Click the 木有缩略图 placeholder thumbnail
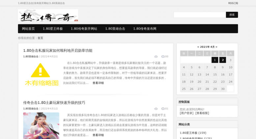 (x=41, y=74)
